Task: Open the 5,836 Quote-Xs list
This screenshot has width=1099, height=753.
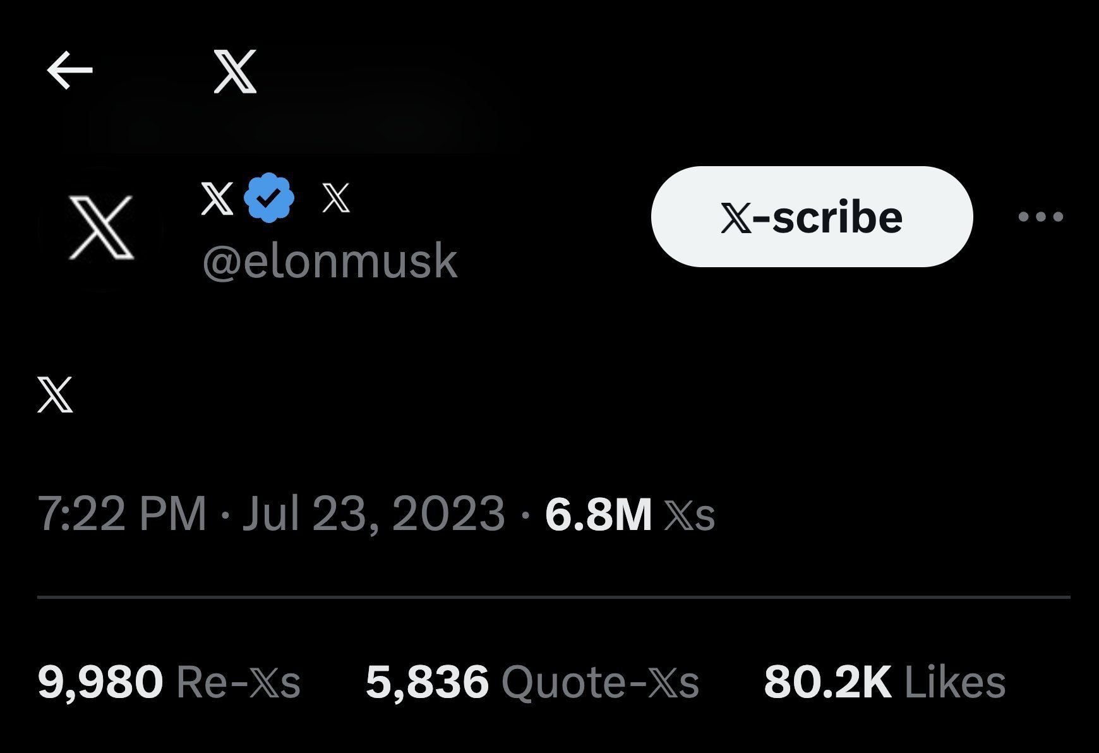Action: click(x=532, y=682)
